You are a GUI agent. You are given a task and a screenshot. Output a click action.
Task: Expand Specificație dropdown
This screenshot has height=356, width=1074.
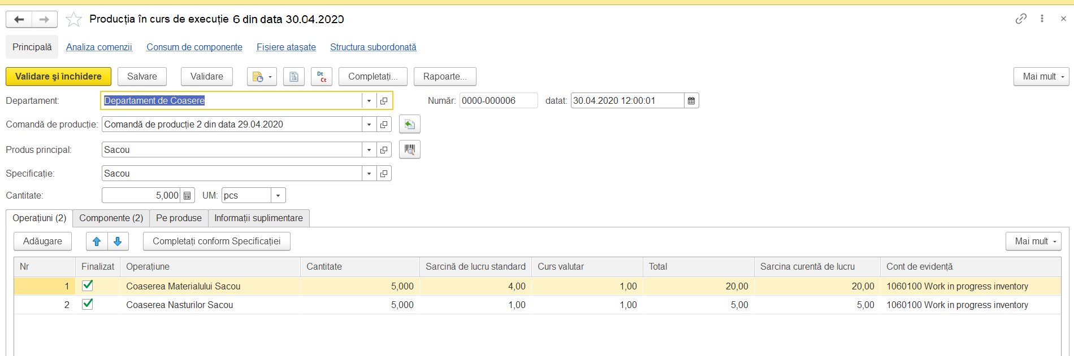[369, 174]
